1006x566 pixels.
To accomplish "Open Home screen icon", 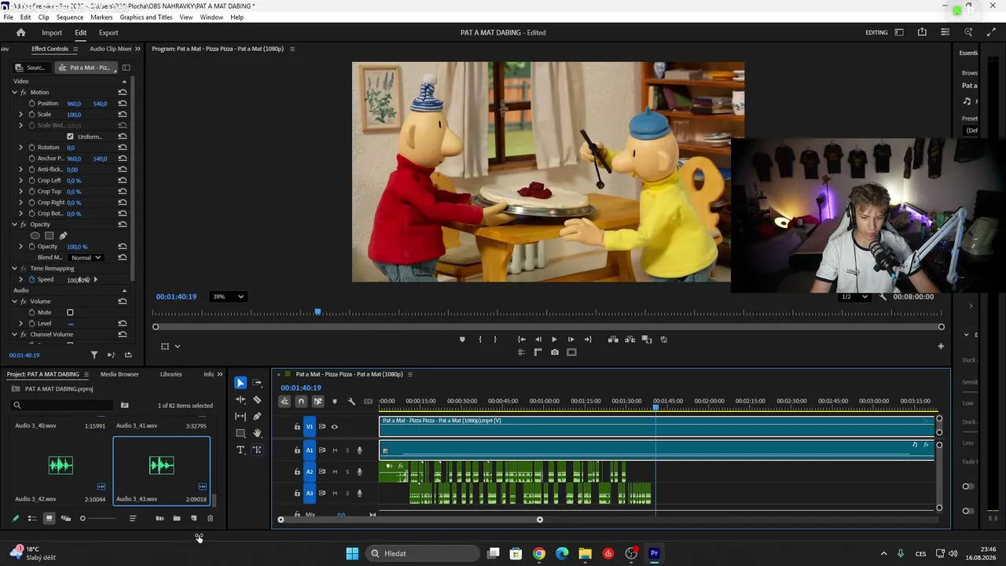I will tap(20, 32).
